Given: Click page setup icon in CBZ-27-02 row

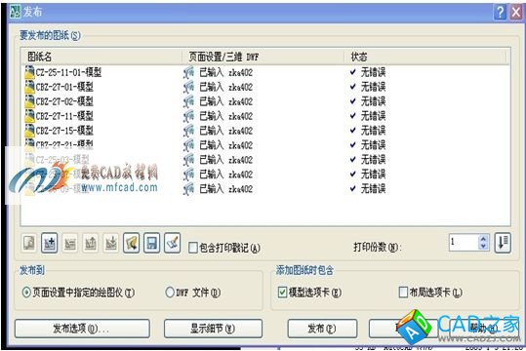Looking at the screenshot, I should pyautogui.click(x=189, y=101).
